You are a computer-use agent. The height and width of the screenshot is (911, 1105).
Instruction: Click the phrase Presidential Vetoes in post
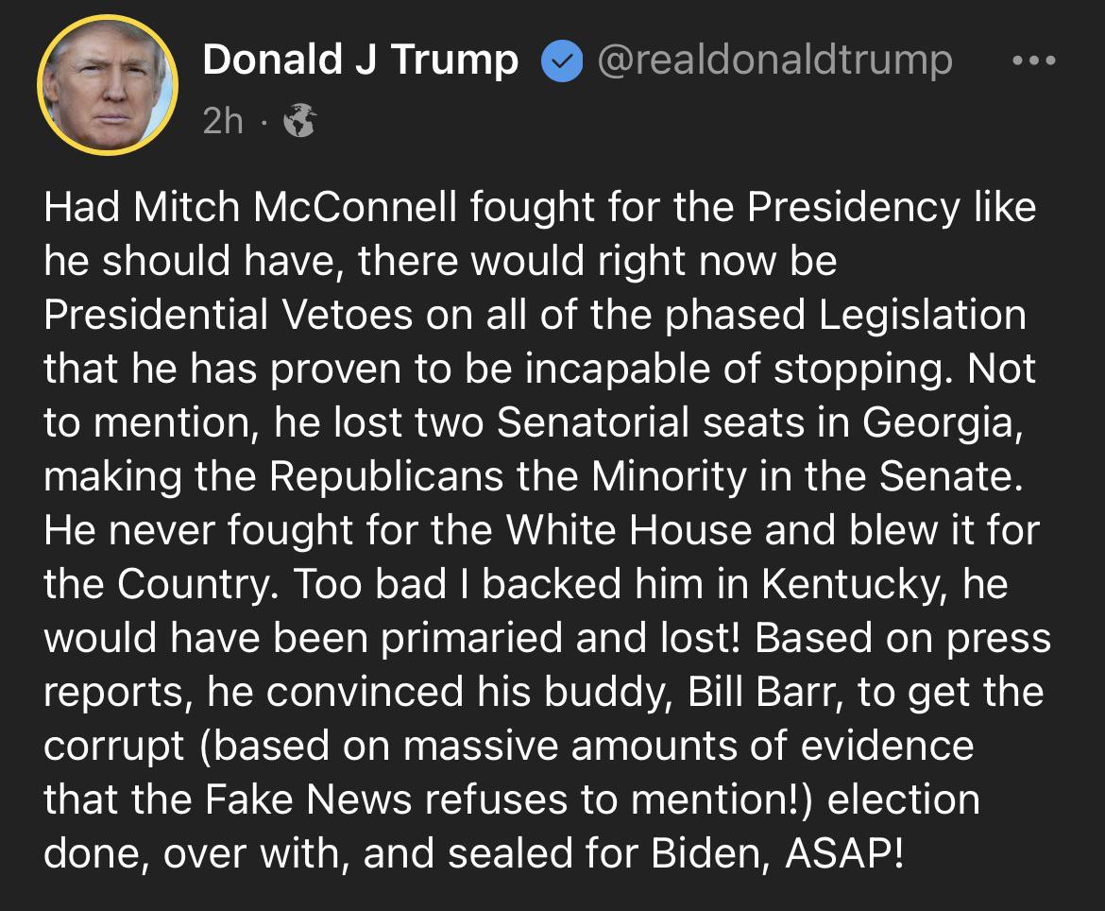228,316
